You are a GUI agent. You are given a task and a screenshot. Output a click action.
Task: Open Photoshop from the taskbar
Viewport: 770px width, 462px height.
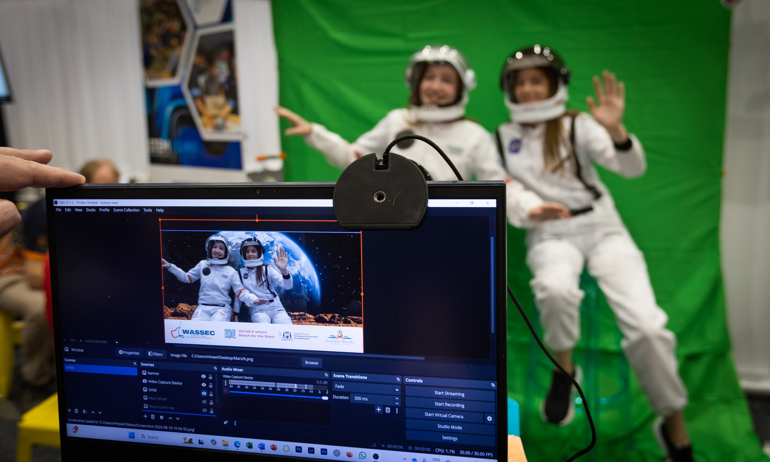click(298, 449)
